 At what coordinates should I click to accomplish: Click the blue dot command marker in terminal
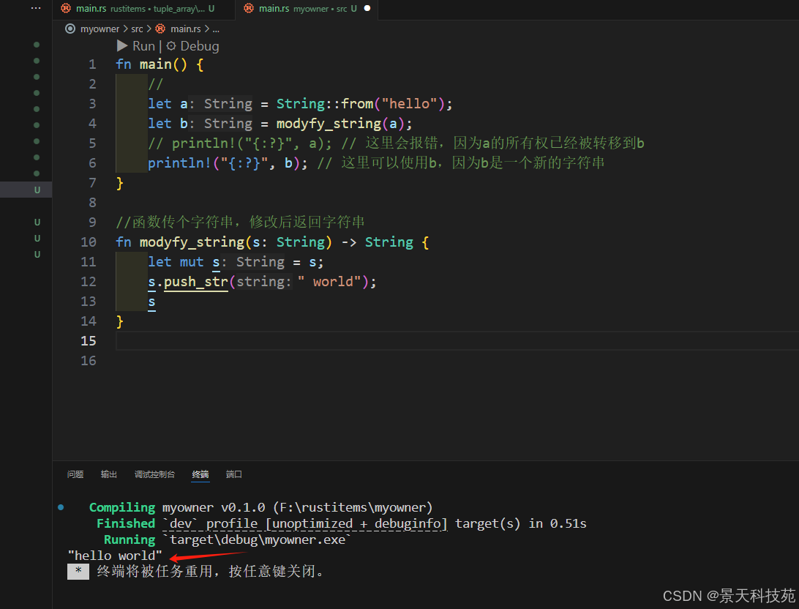61,507
